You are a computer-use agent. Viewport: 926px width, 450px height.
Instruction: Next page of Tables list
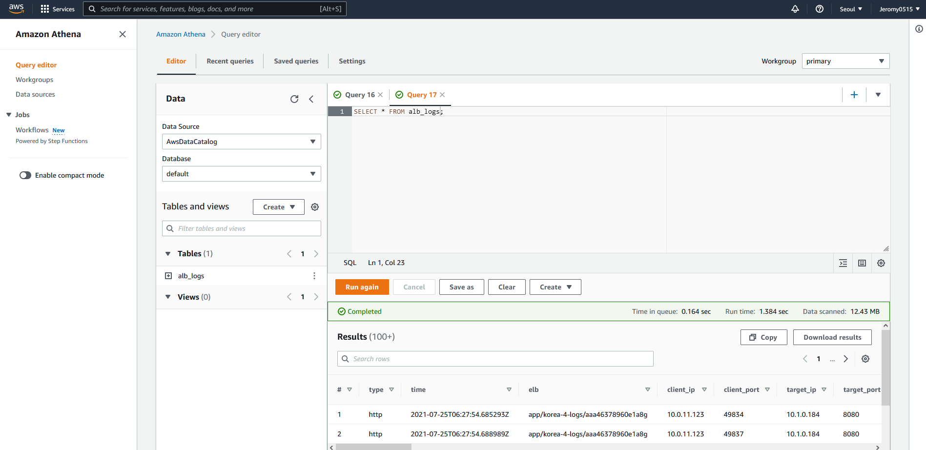click(x=316, y=254)
